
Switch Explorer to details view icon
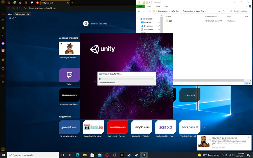(x=246, y=83)
